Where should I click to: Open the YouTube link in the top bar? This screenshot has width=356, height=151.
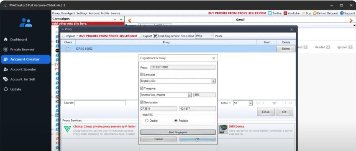tap(291, 13)
